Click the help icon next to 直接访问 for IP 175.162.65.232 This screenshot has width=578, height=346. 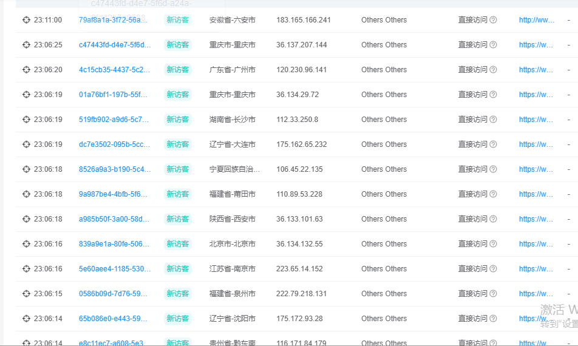[493, 144]
